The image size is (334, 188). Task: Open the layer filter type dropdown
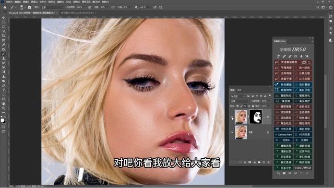tap(238, 96)
